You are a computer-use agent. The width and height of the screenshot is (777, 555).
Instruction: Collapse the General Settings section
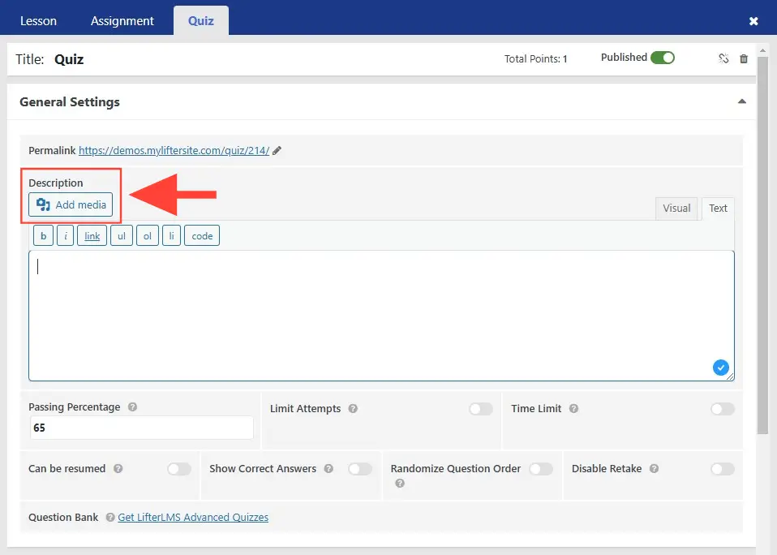(x=741, y=102)
